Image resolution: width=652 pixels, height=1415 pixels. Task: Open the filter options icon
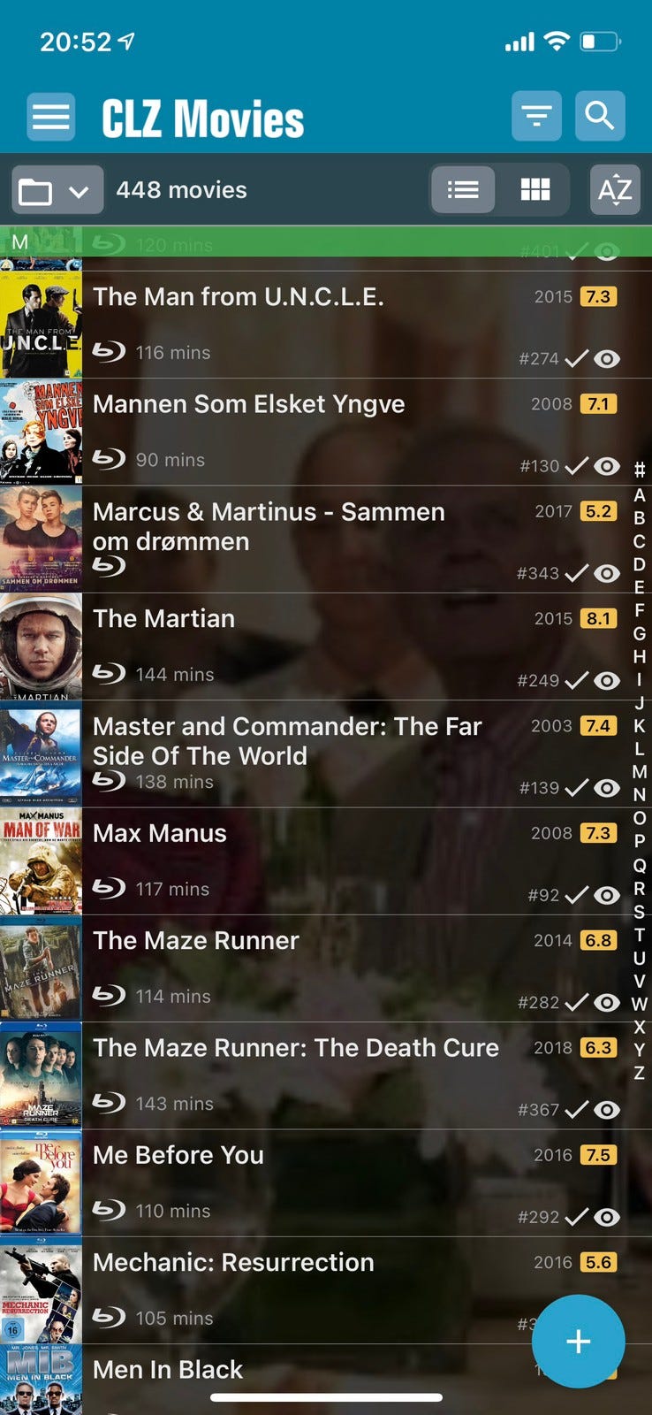pyautogui.click(x=536, y=116)
